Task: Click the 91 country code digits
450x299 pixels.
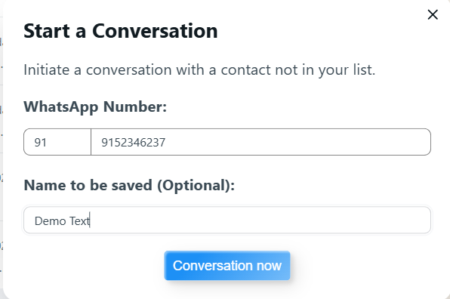Action: pos(40,142)
